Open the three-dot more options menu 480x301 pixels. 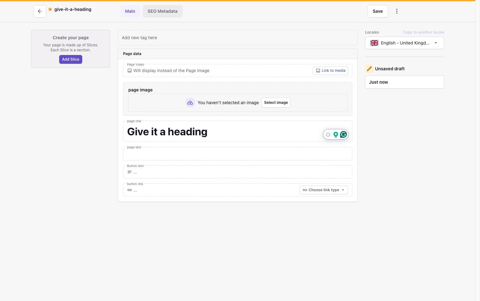pos(397,12)
